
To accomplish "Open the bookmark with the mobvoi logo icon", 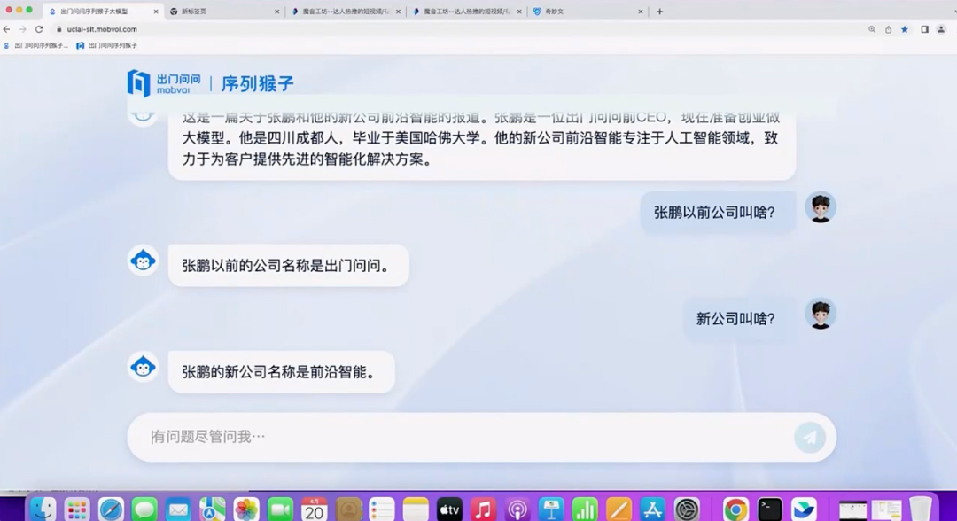I will click(x=107, y=46).
